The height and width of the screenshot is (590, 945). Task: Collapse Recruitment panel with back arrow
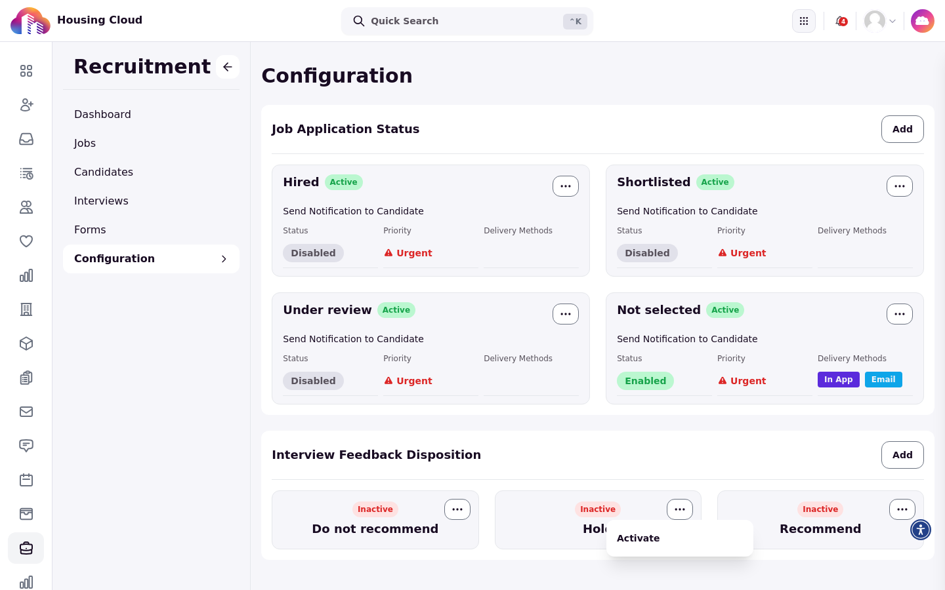pos(228,67)
